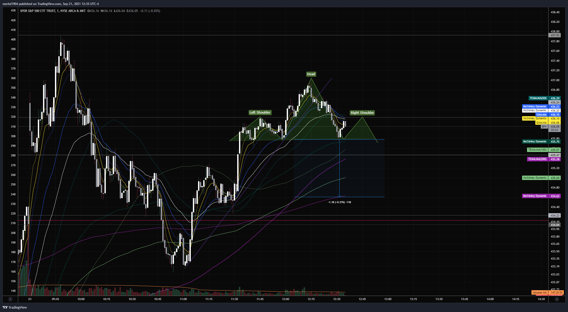Click the 10:00 time axis label
This screenshot has height=312, width=568.
[x=81, y=299]
